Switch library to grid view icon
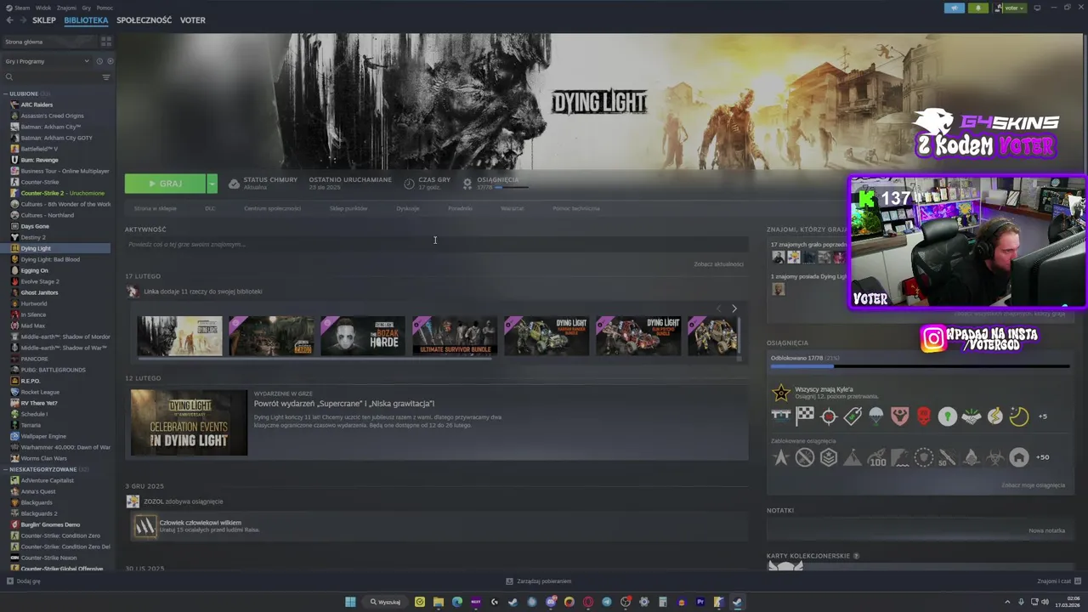 [106, 42]
